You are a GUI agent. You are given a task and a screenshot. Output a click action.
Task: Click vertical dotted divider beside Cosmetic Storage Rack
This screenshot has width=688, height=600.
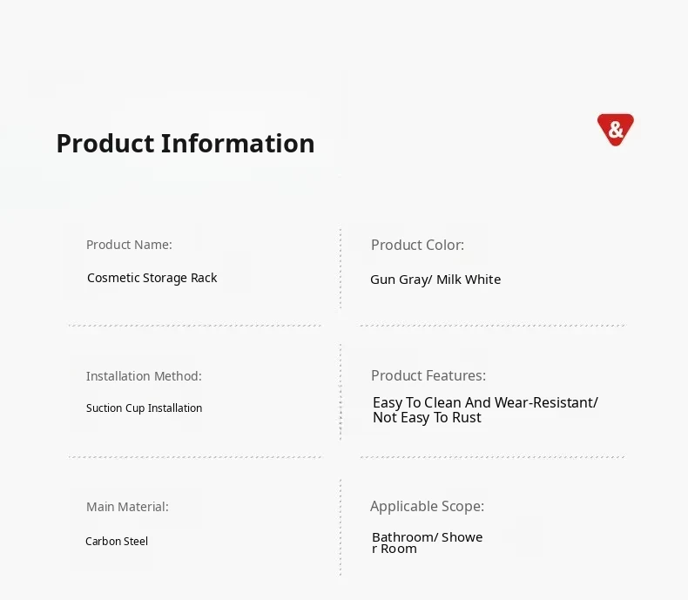(x=341, y=268)
